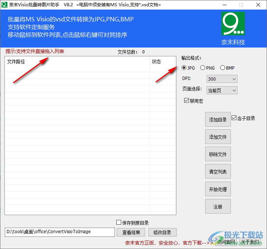Click the app logo in the title bar
267x249 pixels.
coord(4,4)
